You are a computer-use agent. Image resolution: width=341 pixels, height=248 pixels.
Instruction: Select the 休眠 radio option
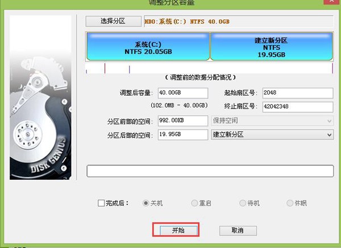coord(290,203)
